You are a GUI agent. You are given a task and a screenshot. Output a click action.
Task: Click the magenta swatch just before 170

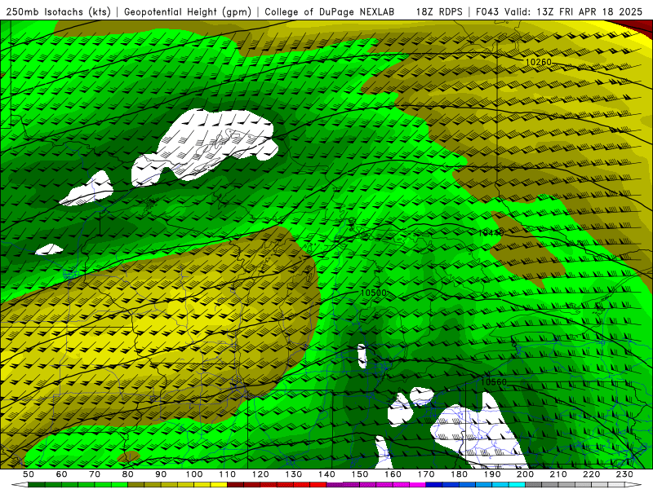(418, 485)
